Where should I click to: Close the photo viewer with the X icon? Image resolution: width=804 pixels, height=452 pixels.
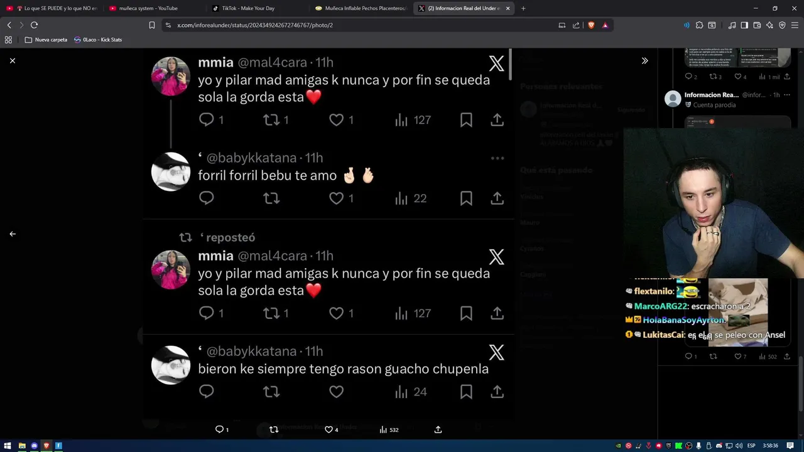click(x=13, y=61)
